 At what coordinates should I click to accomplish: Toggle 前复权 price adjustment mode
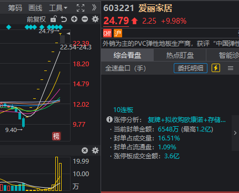click(x=36, y=19)
